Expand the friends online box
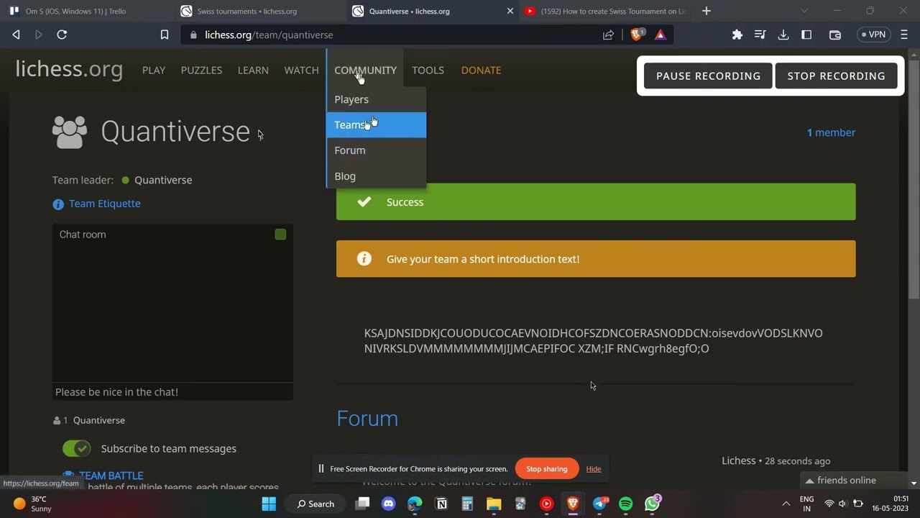The width and height of the screenshot is (920, 518). pos(854,481)
